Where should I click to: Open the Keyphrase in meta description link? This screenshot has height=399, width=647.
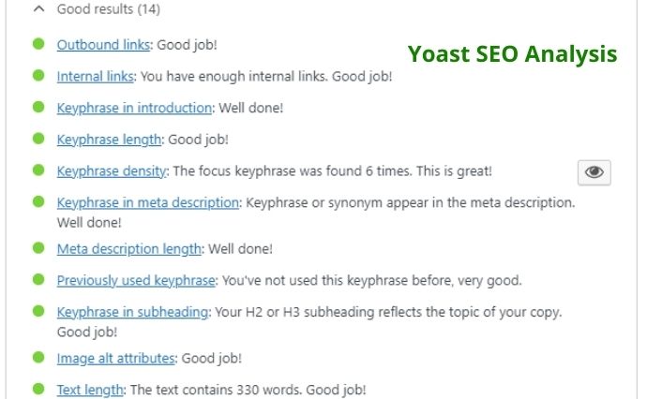(x=147, y=202)
